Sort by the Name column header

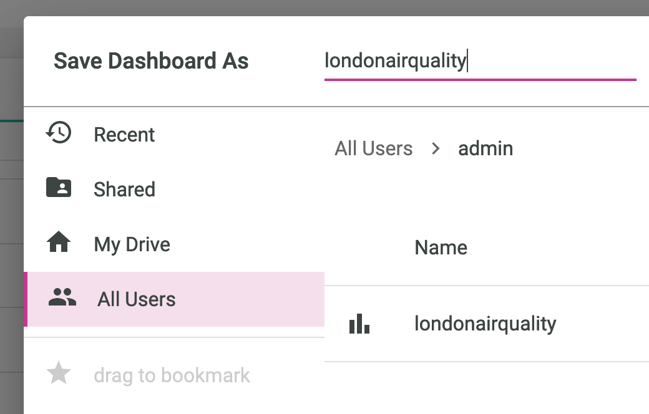(x=441, y=248)
